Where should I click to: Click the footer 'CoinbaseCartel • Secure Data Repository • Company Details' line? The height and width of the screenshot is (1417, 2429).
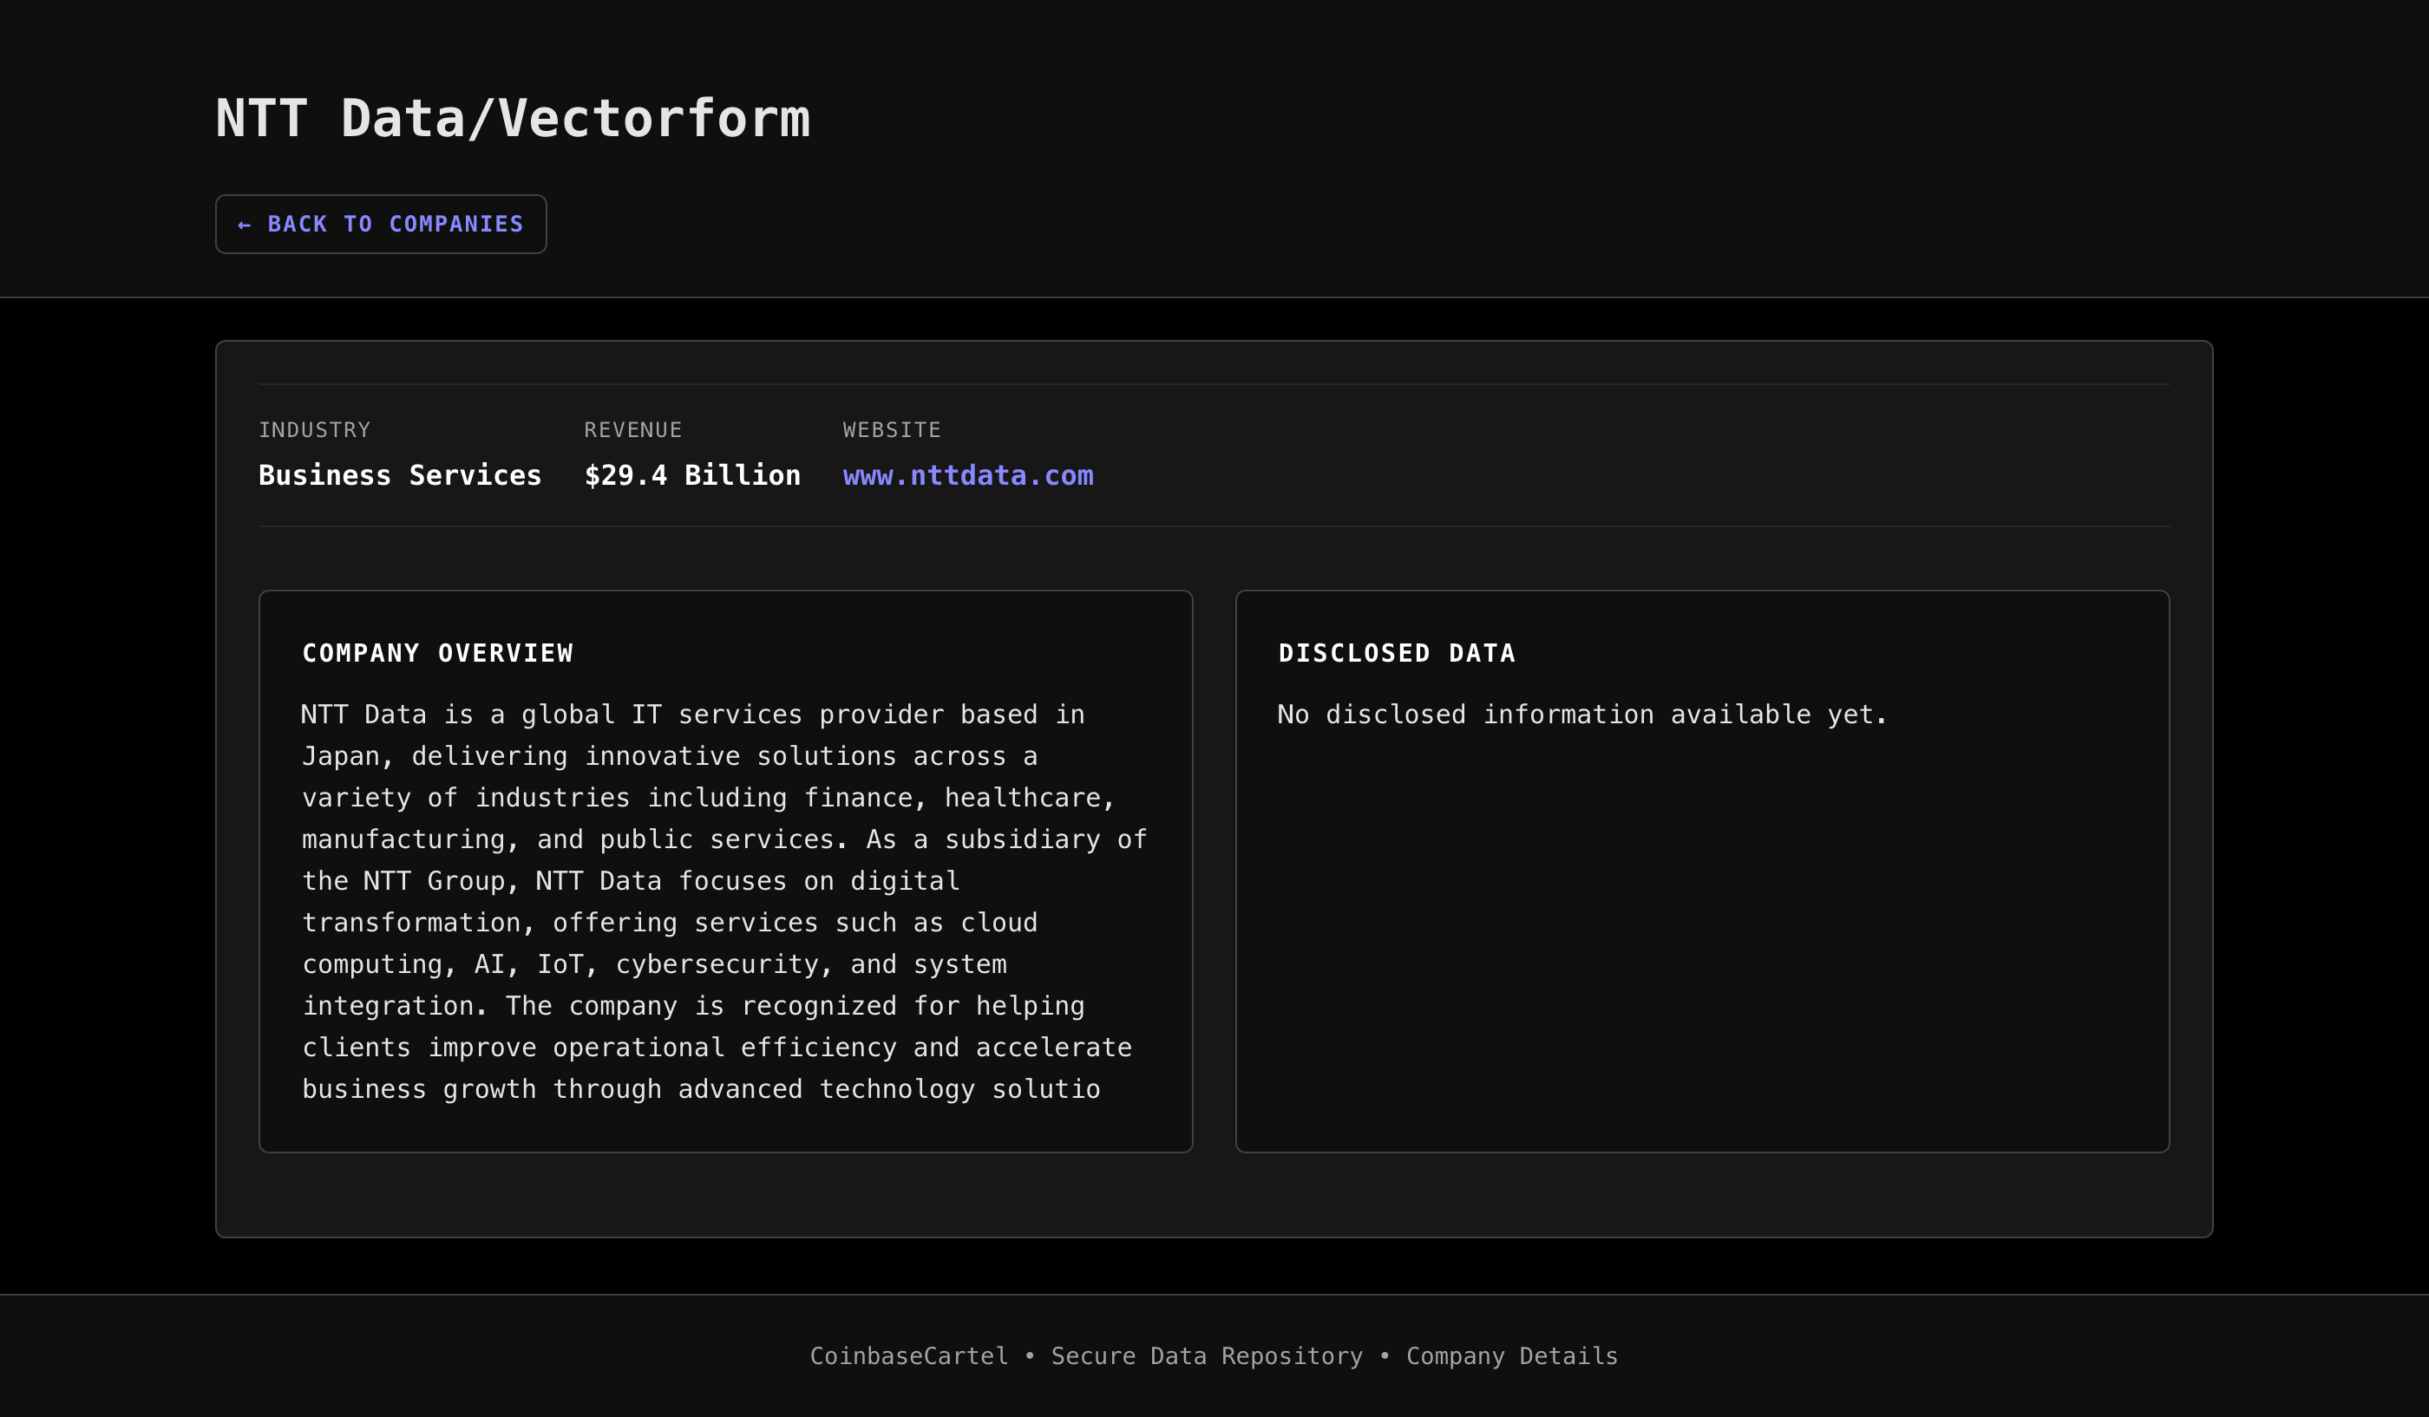coord(1214,1356)
